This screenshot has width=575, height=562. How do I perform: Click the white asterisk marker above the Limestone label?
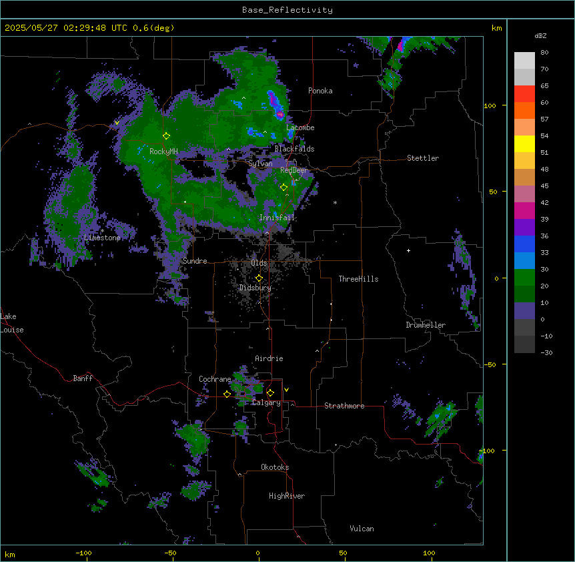pos(102,231)
